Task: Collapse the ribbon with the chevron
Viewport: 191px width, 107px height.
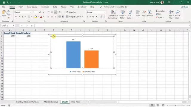Action: click(189, 21)
